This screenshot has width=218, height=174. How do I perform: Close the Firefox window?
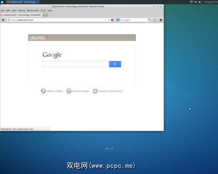161,6
